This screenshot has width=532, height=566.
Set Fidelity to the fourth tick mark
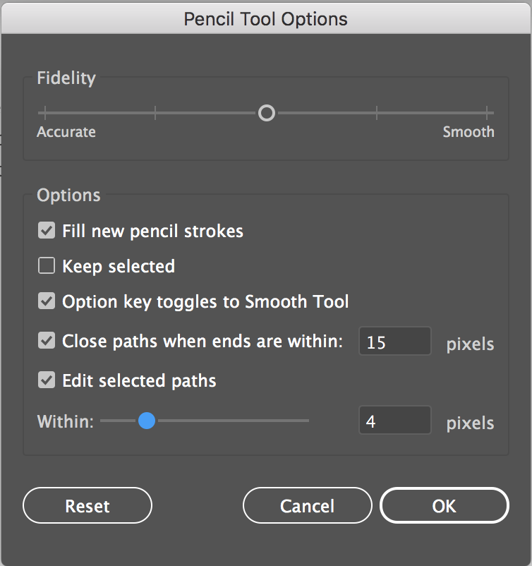coord(377,113)
